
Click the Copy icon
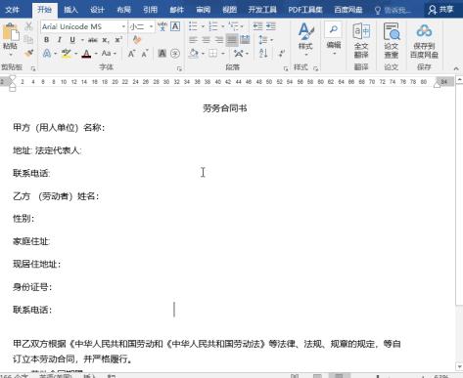[x=28, y=39]
